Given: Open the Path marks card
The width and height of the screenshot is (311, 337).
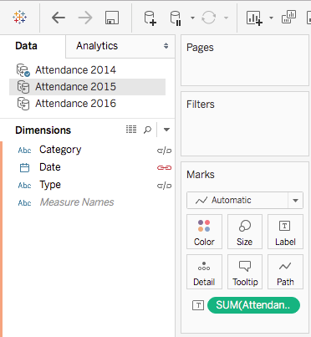Looking at the screenshot, I should coord(285,272).
